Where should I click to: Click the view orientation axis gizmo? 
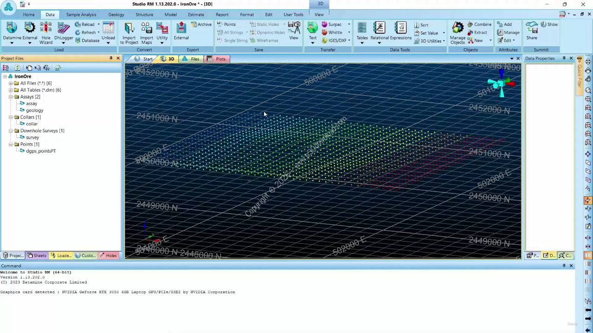501,83
